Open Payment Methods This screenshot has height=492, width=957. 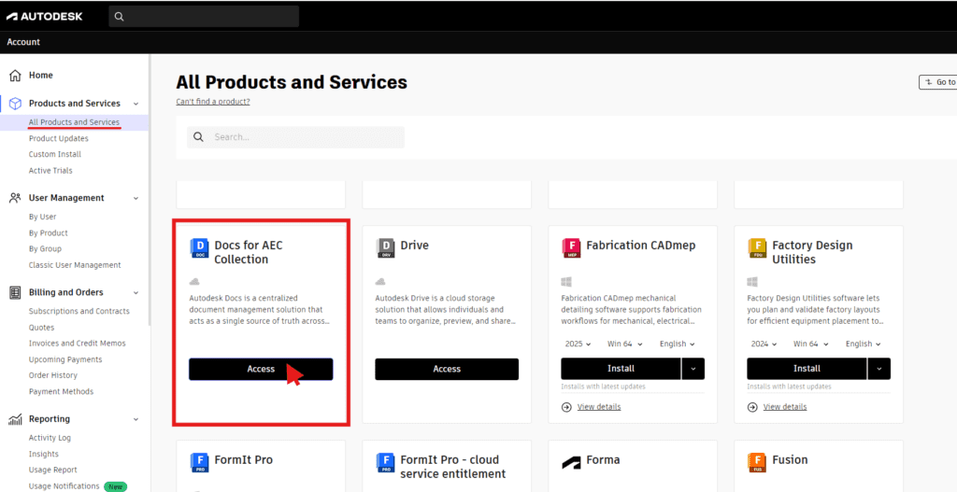pos(61,391)
